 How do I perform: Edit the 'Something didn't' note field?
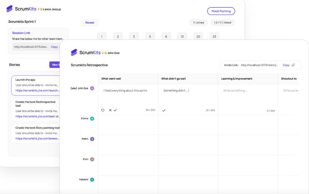click(x=176, y=91)
